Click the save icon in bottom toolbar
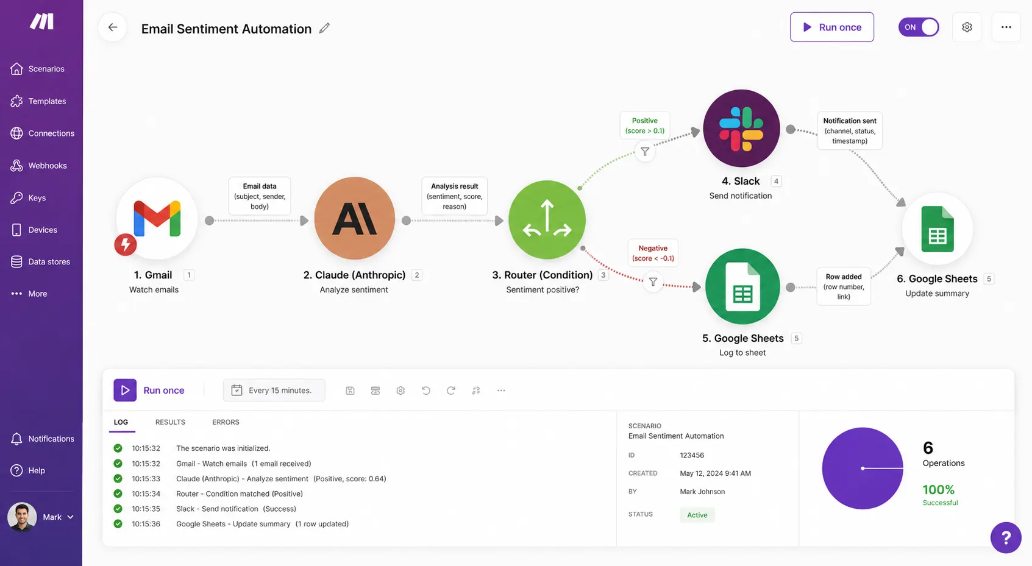 [350, 391]
